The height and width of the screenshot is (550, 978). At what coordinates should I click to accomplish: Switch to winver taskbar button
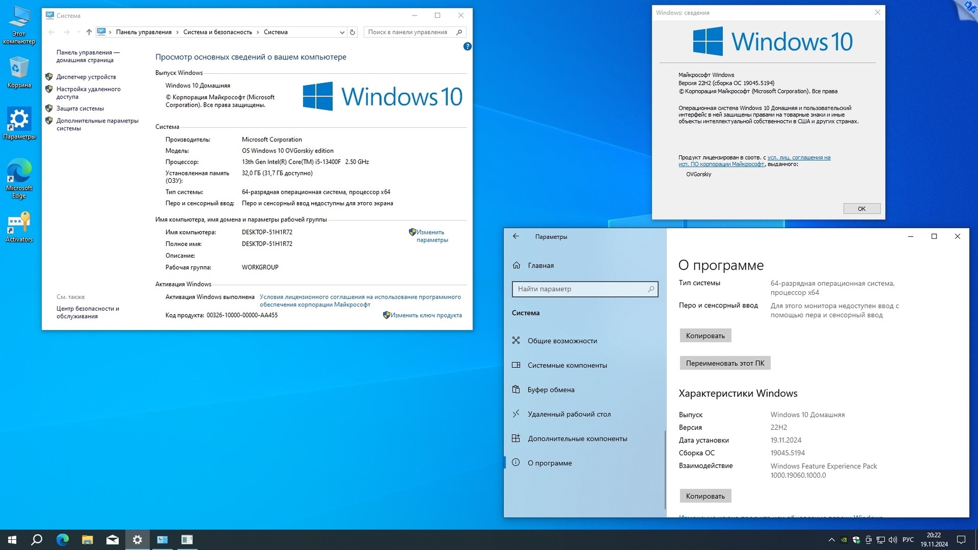coord(187,540)
